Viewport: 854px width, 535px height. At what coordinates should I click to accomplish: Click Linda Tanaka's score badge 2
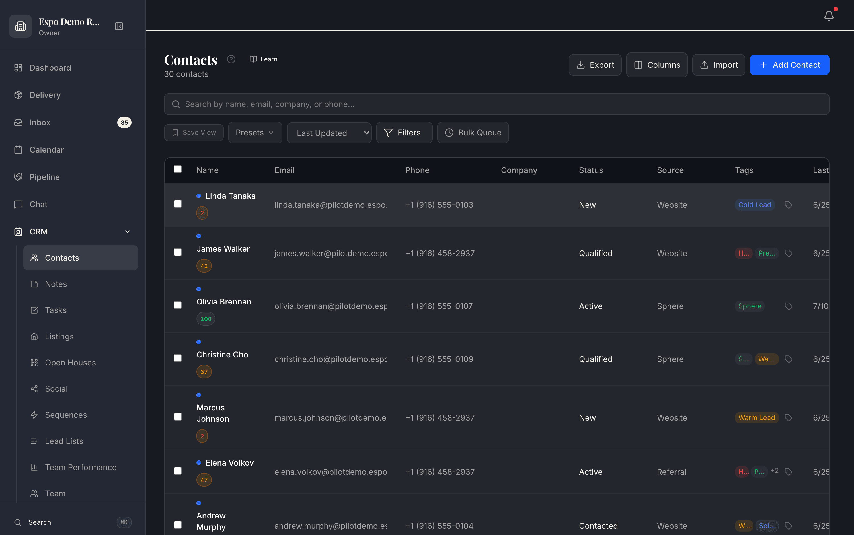coord(202,213)
